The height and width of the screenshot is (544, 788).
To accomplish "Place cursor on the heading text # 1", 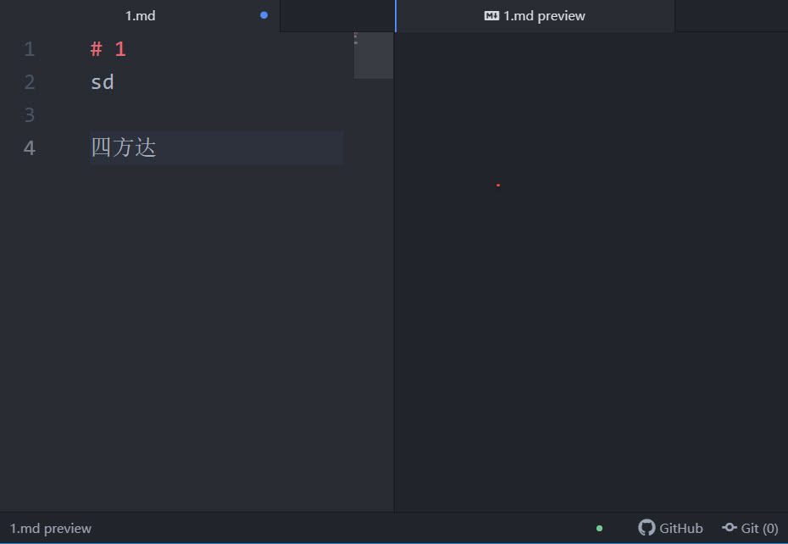I will click(108, 48).
